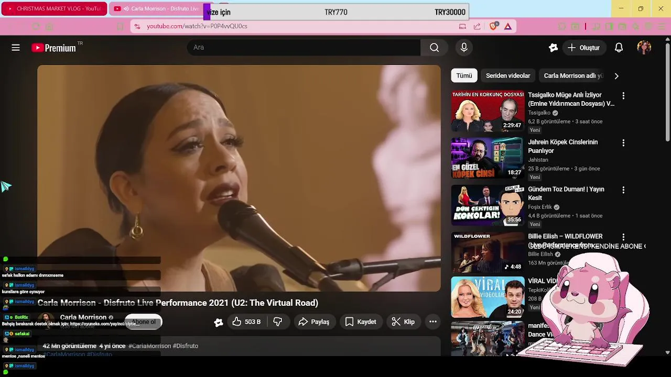Image resolution: width=671 pixels, height=377 pixels.
Task: Open title Jahrein Köpek Cinslerinin Puanlıyor
Action: (562, 146)
